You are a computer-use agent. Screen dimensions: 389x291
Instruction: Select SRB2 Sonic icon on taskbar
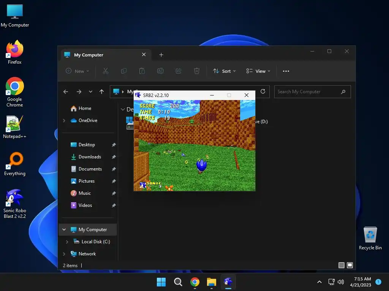click(x=228, y=282)
